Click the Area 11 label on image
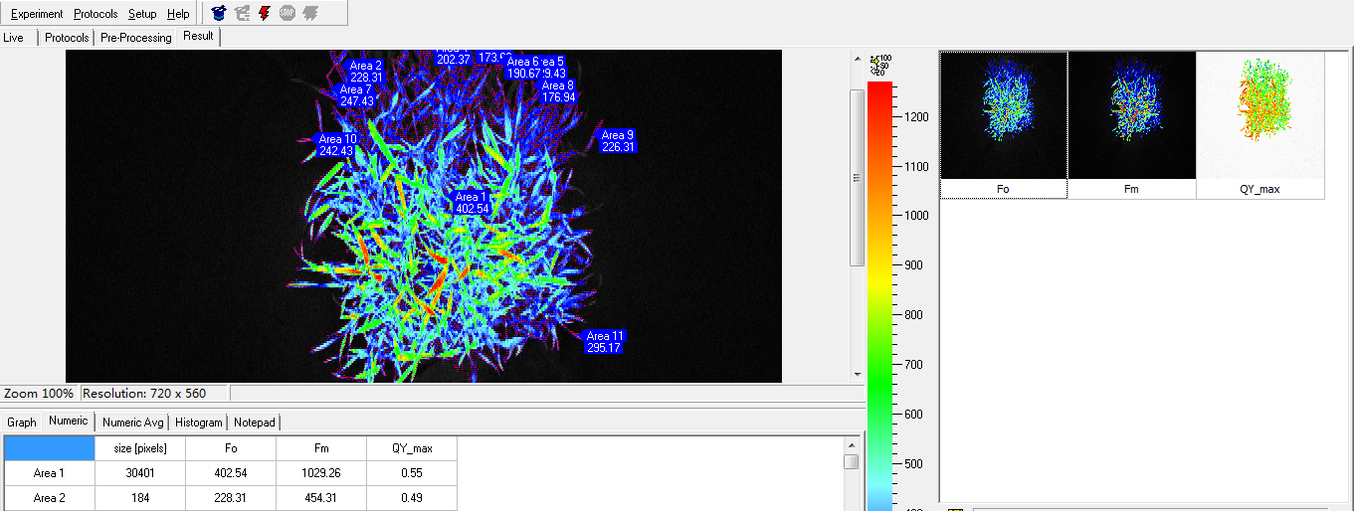Screen dimensions: 1354x511 [604, 342]
